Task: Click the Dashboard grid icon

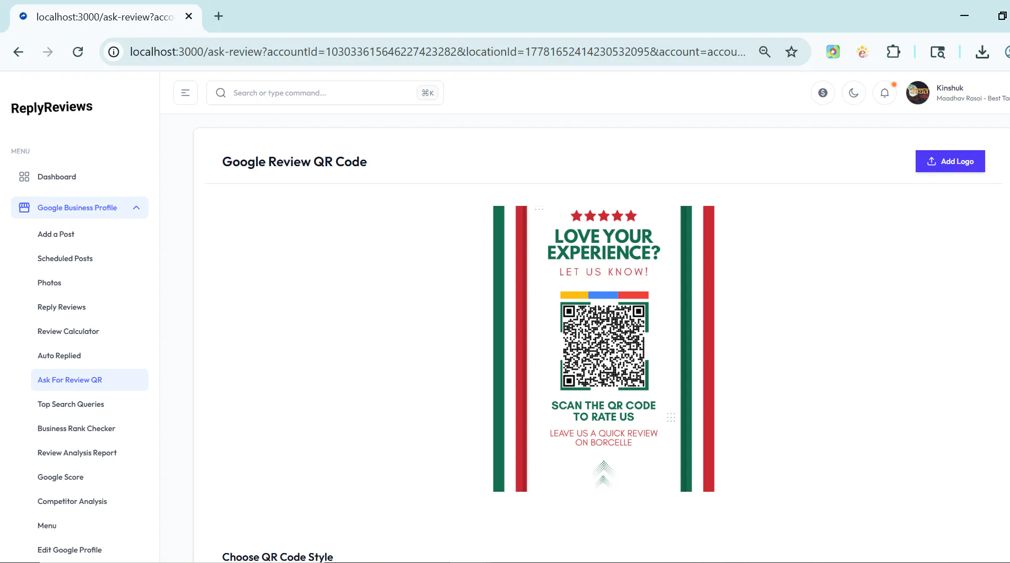Action: coord(24,177)
